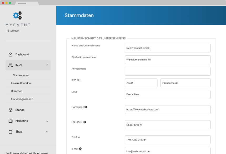Click the Homepage label text

(78, 107)
